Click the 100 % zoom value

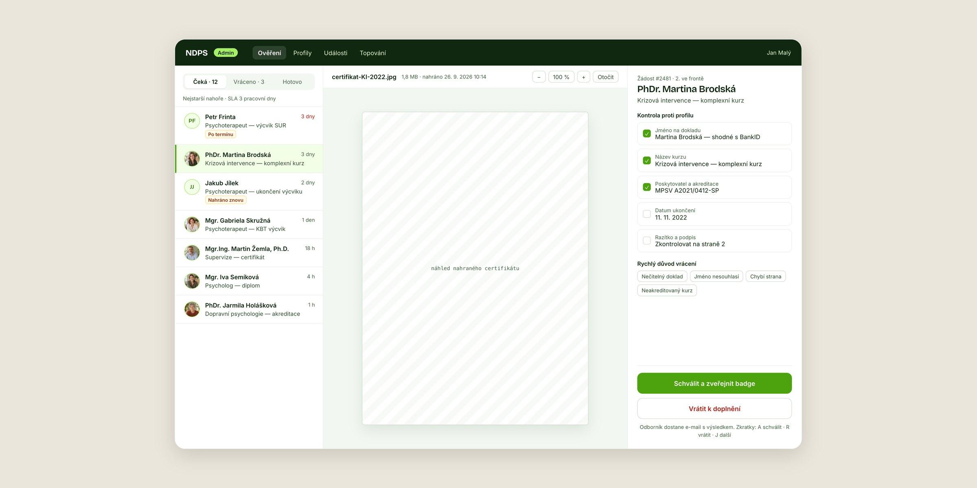click(x=561, y=77)
